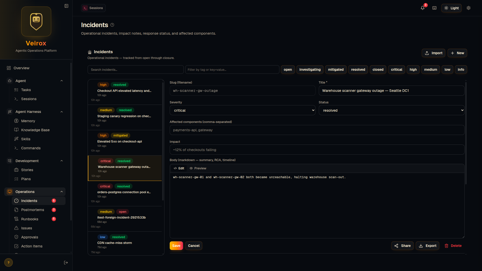The width and height of the screenshot is (482, 271).
Task: Open keyboard shortcuts icon
Action: point(435,8)
